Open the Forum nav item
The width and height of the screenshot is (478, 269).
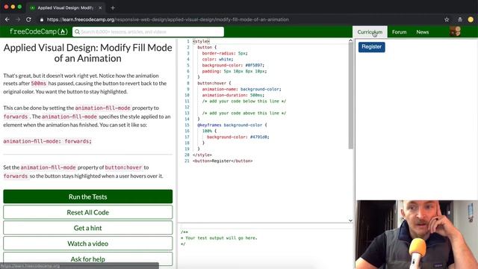(x=399, y=32)
